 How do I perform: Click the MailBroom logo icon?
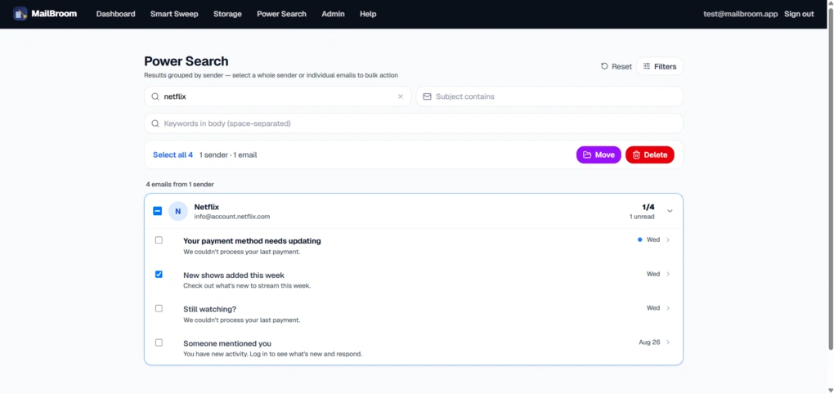point(20,14)
